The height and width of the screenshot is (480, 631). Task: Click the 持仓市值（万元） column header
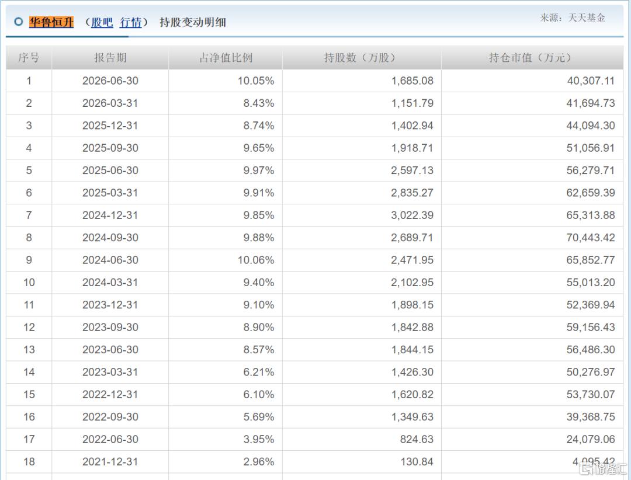532,58
